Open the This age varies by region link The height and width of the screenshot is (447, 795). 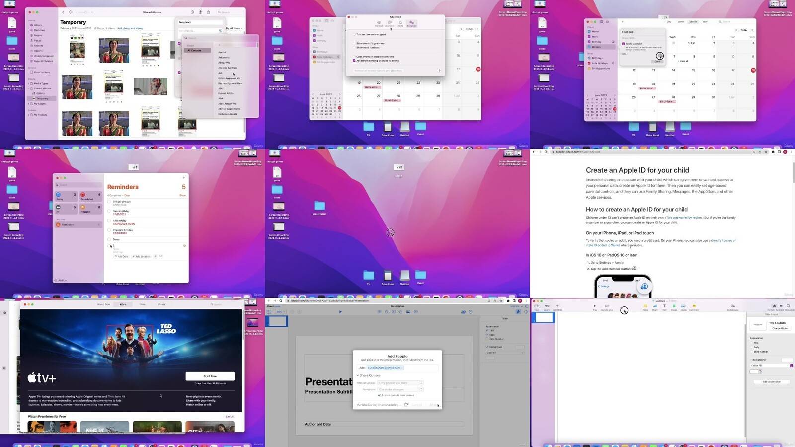tap(684, 218)
